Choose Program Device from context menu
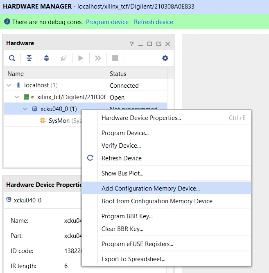This screenshot has height=273, width=269. pyautogui.click(x=125, y=133)
